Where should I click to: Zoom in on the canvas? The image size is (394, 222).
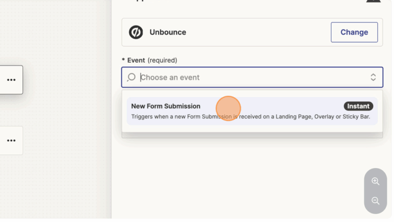pos(376,181)
